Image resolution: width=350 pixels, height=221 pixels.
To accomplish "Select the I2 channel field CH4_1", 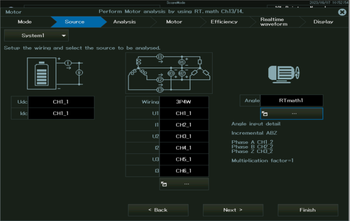I will pyautogui.click(x=184, y=148).
